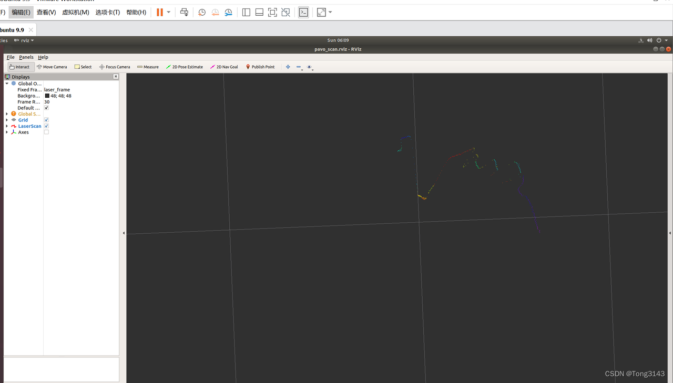Click the background color swatch 48;48;48
This screenshot has height=383, width=673.
(x=47, y=96)
